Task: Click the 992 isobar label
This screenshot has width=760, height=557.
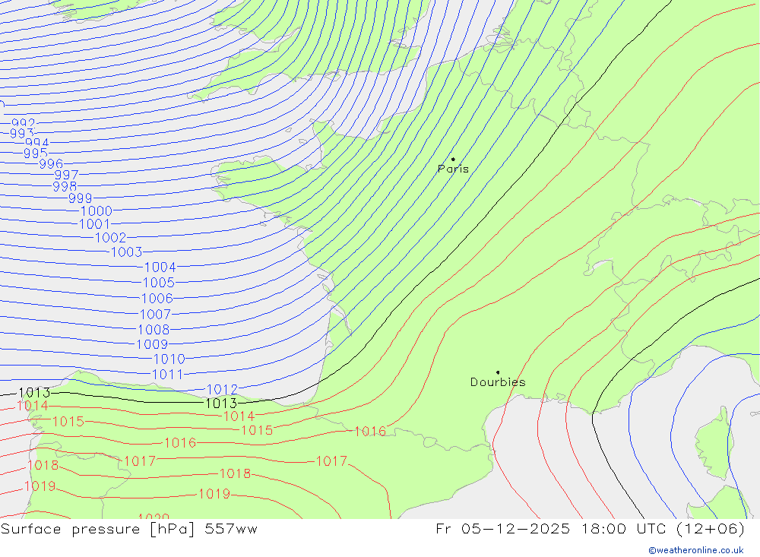Action: [x=24, y=123]
